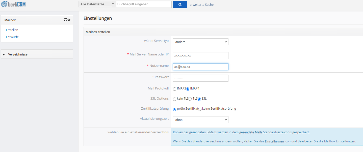Click the Nutzername input field
Viewport: 363px width, 152px height.
pyautogui.click(x=200, y=67)
